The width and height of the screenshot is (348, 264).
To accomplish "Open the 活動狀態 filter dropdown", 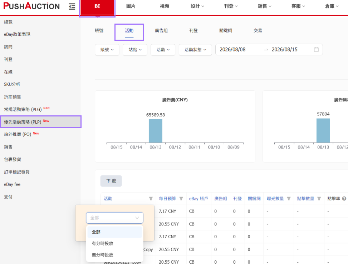I will tap(195, 50).
